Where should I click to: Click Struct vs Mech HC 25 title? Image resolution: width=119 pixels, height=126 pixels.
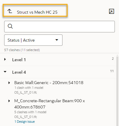37,12
